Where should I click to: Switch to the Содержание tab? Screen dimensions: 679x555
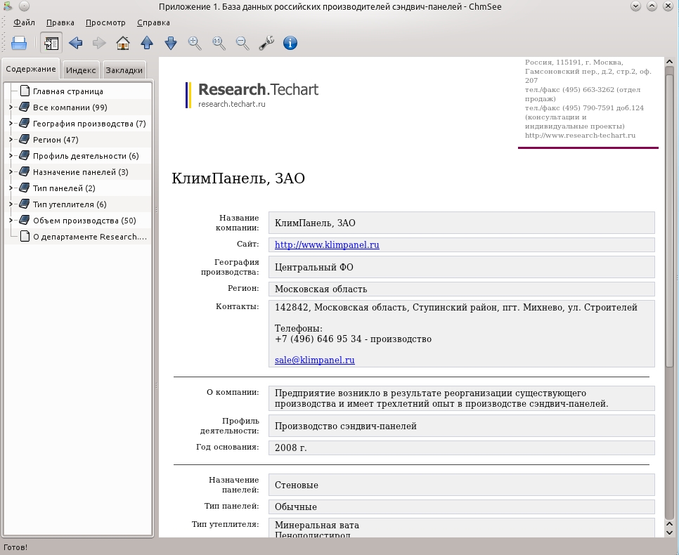31,69
